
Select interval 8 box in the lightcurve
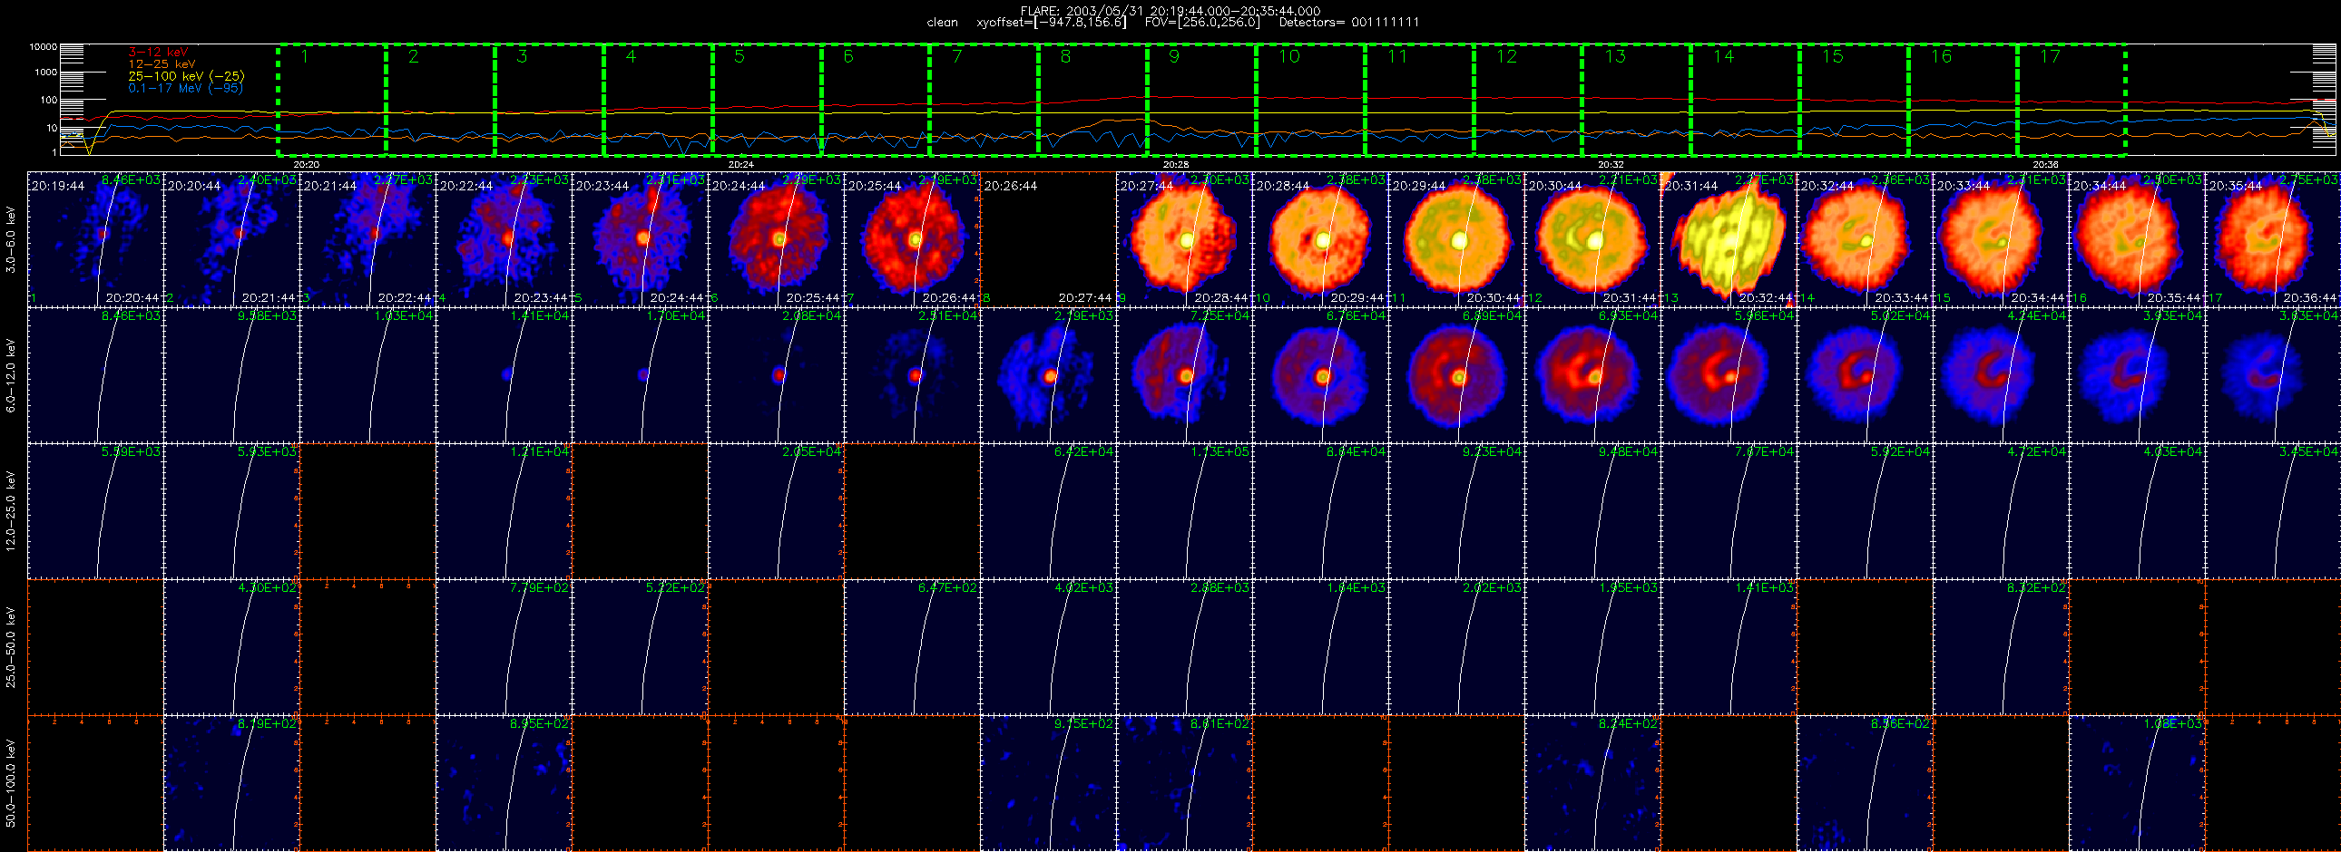pos(1092,100)
